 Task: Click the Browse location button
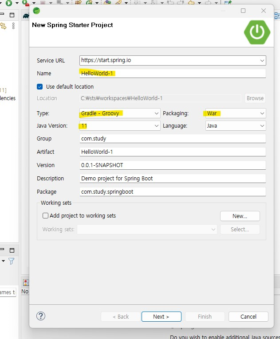[255, 98]
